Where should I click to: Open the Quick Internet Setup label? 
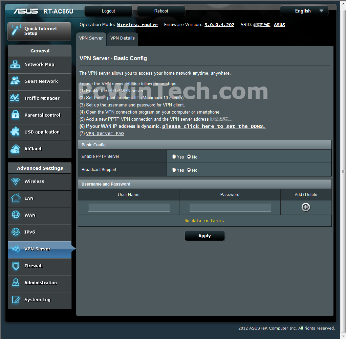click(x=41, y=31)
